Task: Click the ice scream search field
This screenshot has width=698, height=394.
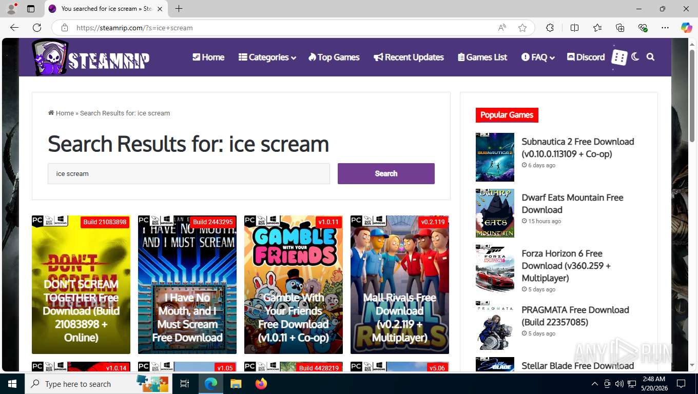Action: 189,173
